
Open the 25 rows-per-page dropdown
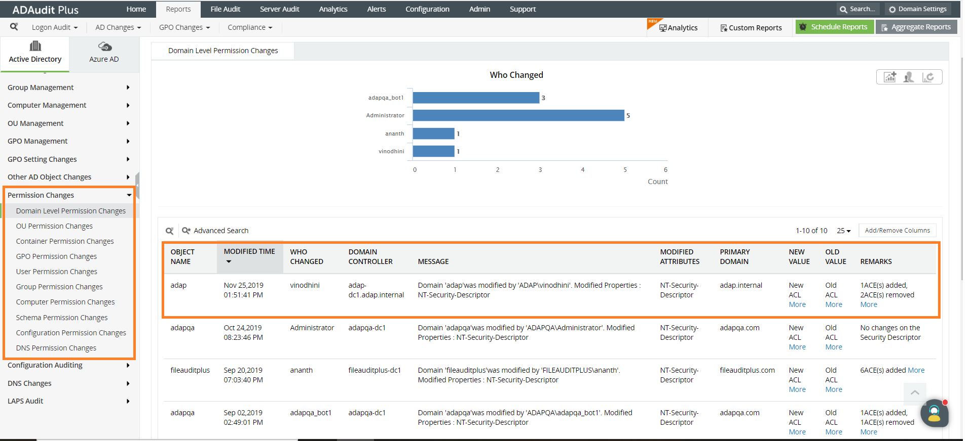844,231
